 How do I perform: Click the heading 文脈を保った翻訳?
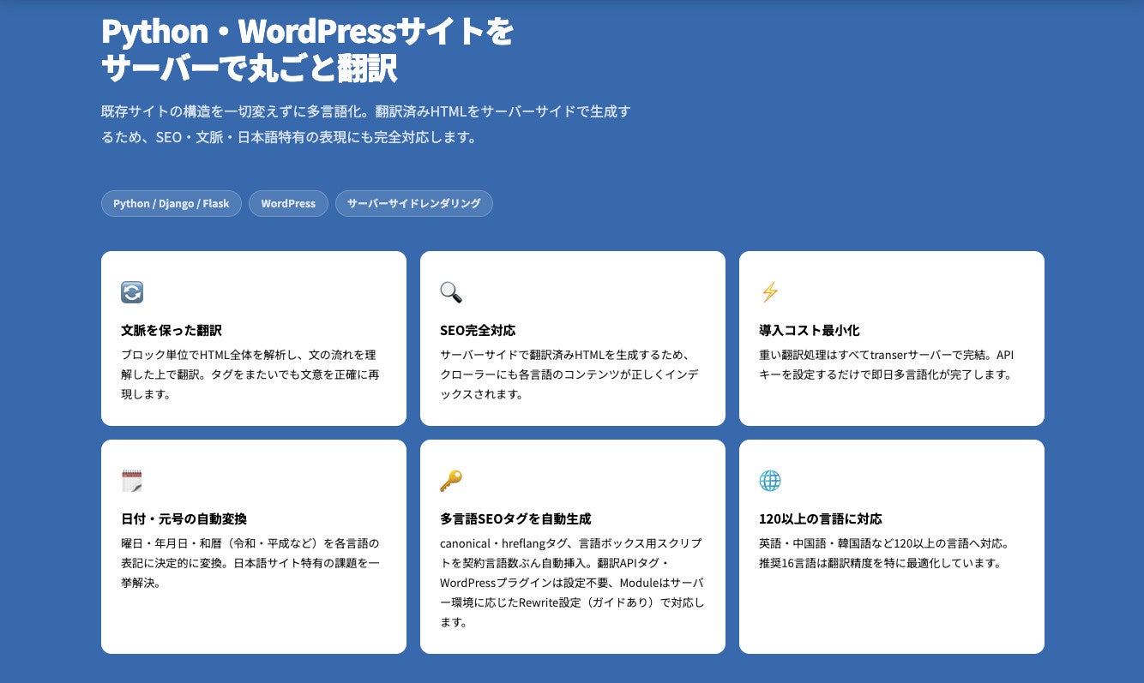172,330
